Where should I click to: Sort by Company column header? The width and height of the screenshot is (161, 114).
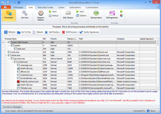[128, 39]
